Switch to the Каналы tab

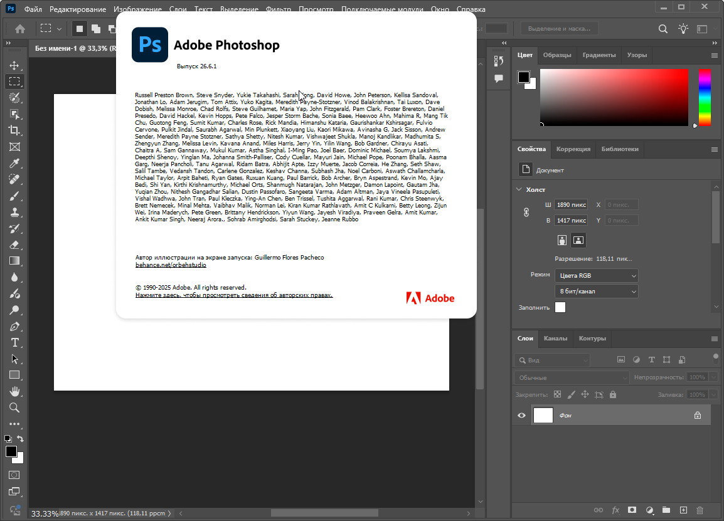pyautogui.click(x=555, y=339)
